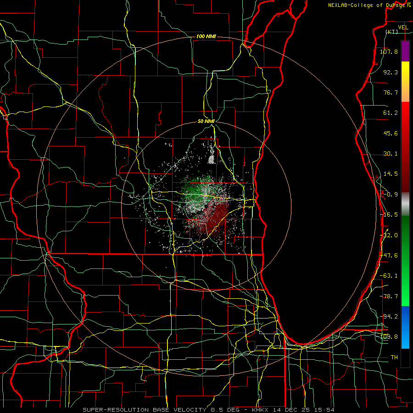Select the -63.1 legend value
Image resolution: width=413 pixels, height=413 pixels.
point(389,276)
